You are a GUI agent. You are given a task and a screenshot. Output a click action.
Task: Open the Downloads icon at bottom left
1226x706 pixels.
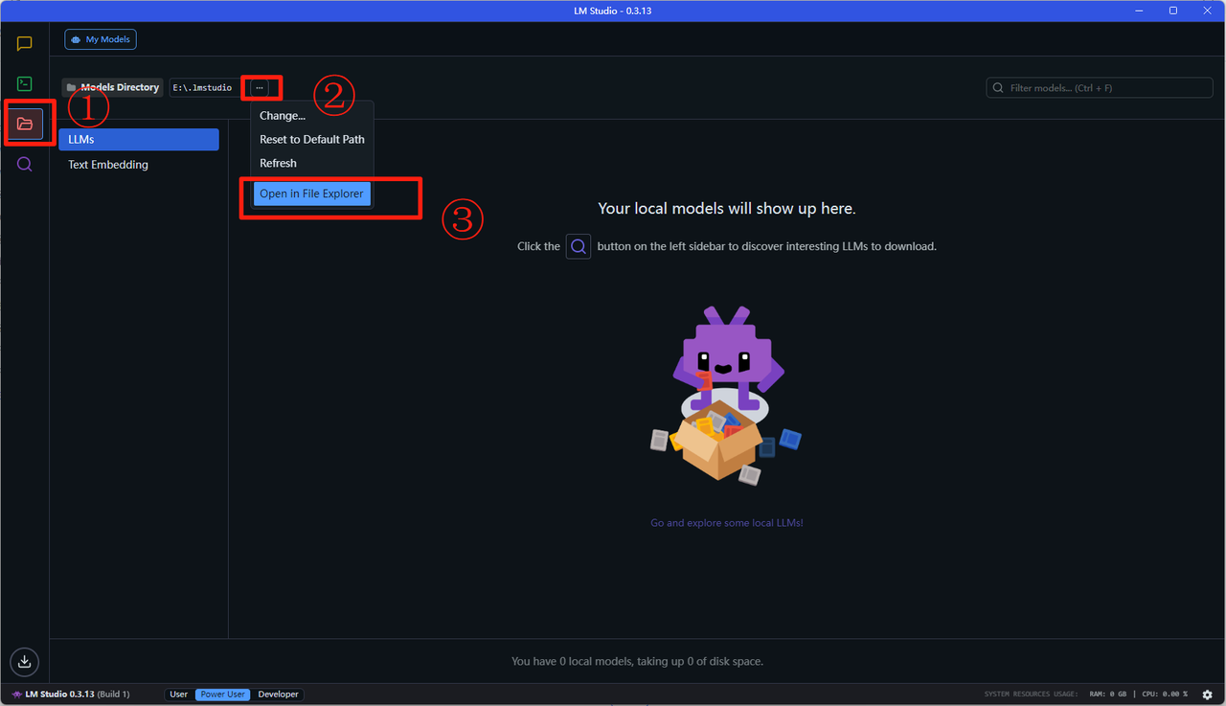pos(25,661)
